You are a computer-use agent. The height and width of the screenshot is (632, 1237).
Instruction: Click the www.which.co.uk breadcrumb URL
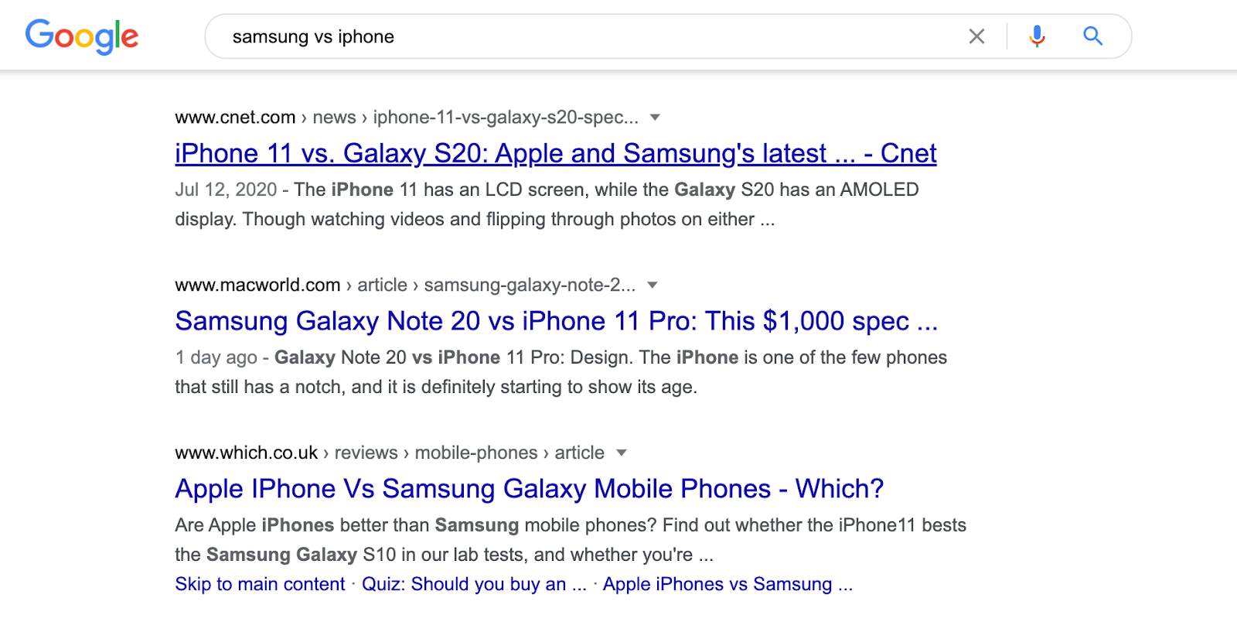[246, 453]
